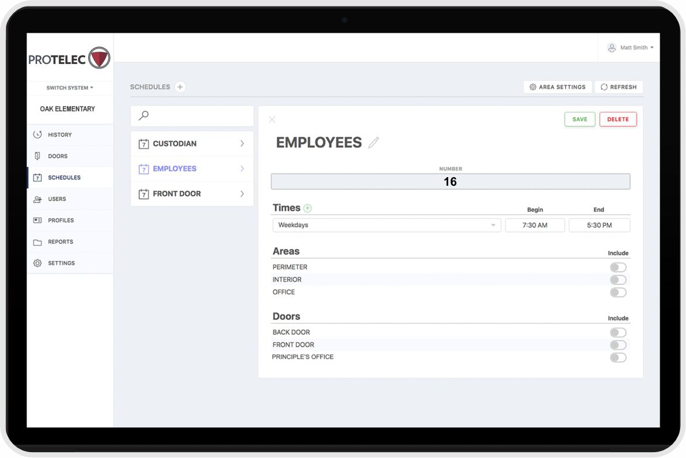The image size is (686, 458).
Task: Go to Users in the sidebar
Action: click(57, 199)
